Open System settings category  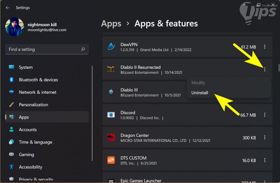pos(47,67)
